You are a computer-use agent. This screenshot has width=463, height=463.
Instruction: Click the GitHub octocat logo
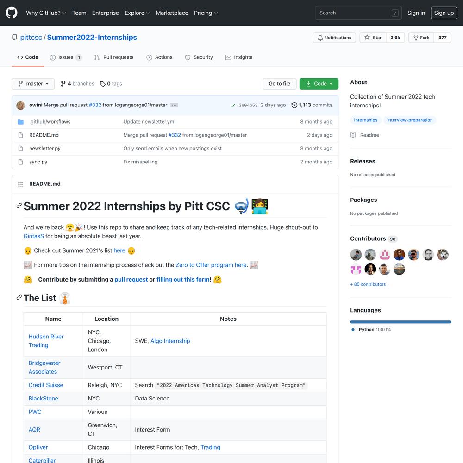12,13
